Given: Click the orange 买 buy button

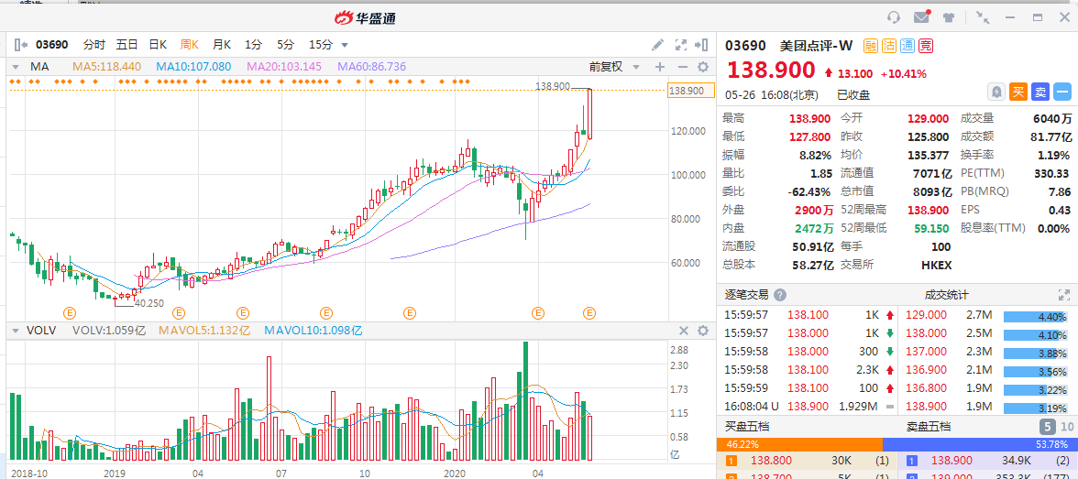Looking at the screenshot, I should click(1017, 92).
